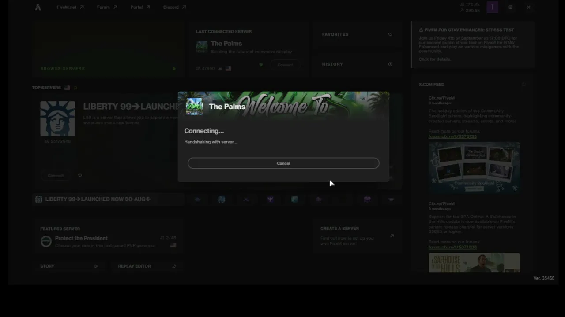Select the Liberty 99 Launched Now tab
Image resolution: width=565 pixels, height=317 pixels.
[108, 199]
